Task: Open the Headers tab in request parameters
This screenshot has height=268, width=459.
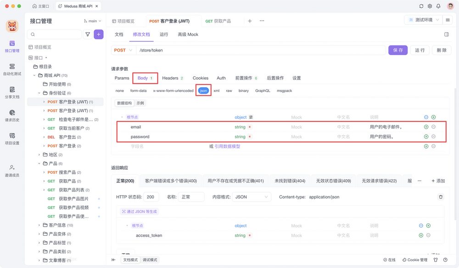Action: coord(172,78)
